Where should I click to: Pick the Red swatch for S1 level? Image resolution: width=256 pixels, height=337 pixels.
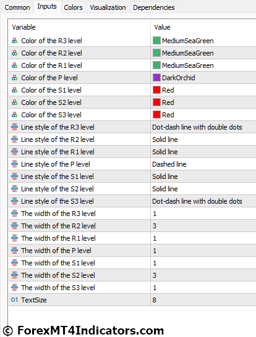coord(156,90)
